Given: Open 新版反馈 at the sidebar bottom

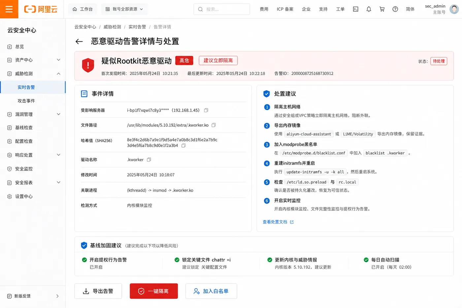Looking at the screenshot, I should 33,296.
